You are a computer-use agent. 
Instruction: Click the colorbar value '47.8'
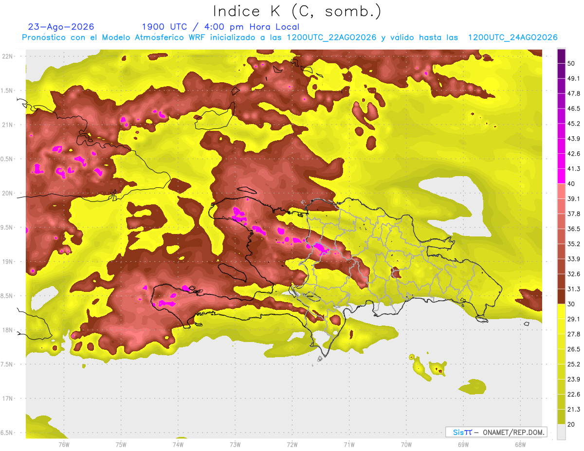click(x=574, y=93)
